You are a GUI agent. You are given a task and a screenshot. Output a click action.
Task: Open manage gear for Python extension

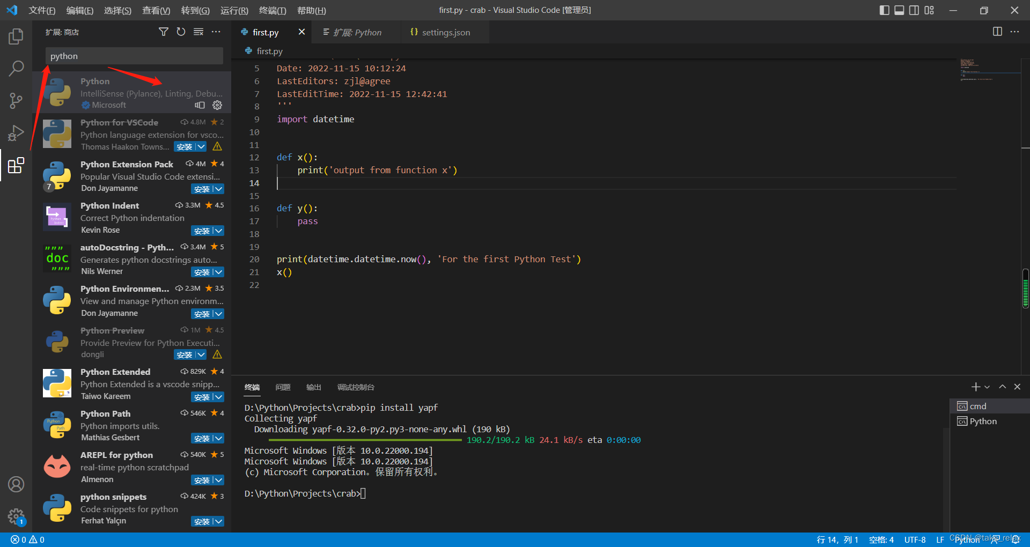point(217,105)
